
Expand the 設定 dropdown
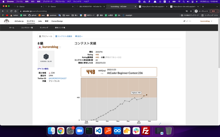(x=79, y=36)
